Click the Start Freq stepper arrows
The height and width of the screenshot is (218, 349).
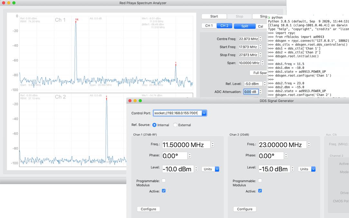(x=260, y=47)
